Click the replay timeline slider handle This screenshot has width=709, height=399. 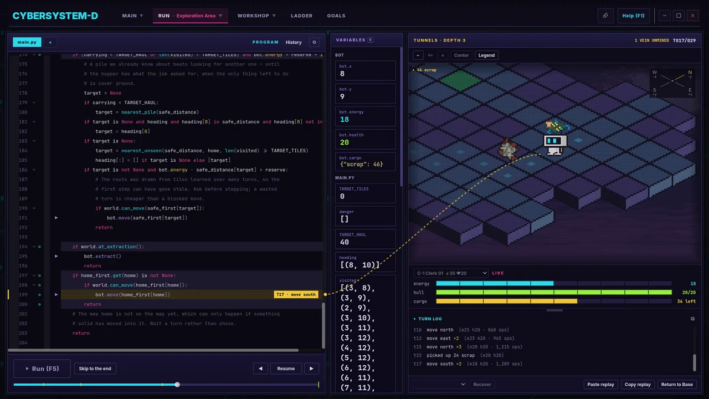(x=177, y=385)
